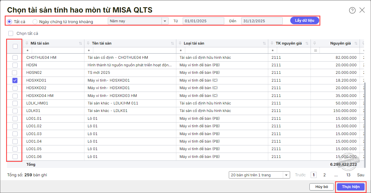Pin the Nguyên giá column

(314, 43)
